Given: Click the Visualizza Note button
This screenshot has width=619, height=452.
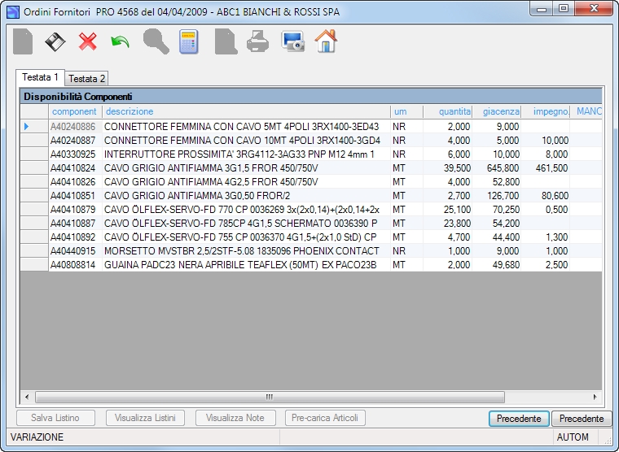Looking at the screenshot, I should pyautogui.click(x=235, y=418).
